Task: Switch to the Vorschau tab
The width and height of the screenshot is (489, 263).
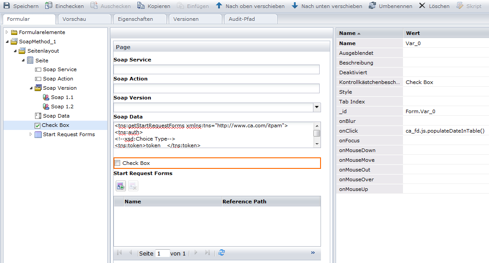Action: (x=85, y=19)
